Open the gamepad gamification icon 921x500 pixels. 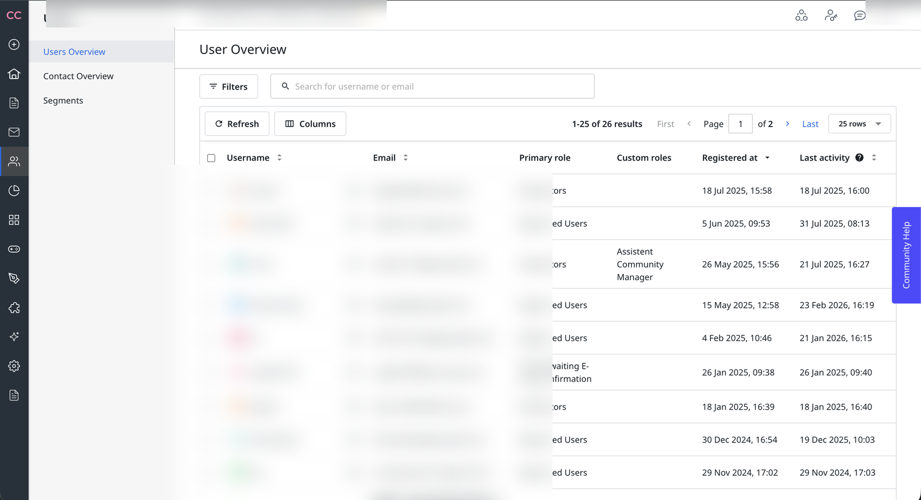[14, 249]
